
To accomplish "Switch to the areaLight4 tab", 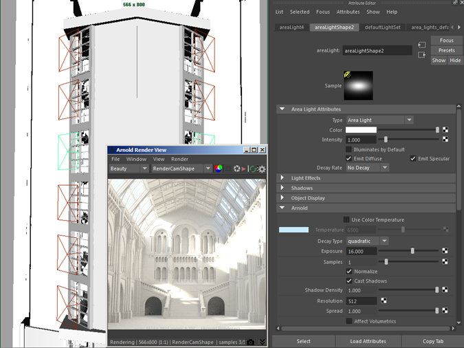I will (291, 28).
